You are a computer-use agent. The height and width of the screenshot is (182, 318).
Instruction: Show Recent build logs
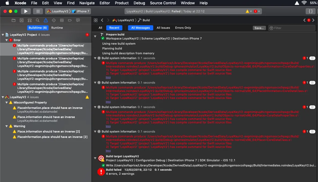(x=114, y=28)
